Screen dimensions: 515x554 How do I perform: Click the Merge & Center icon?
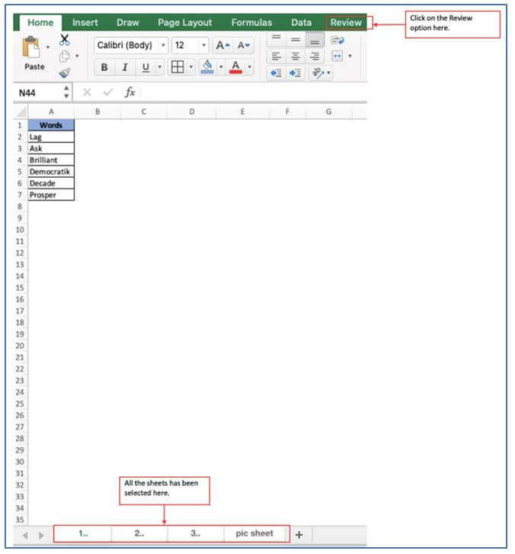(x=337, y=56)
